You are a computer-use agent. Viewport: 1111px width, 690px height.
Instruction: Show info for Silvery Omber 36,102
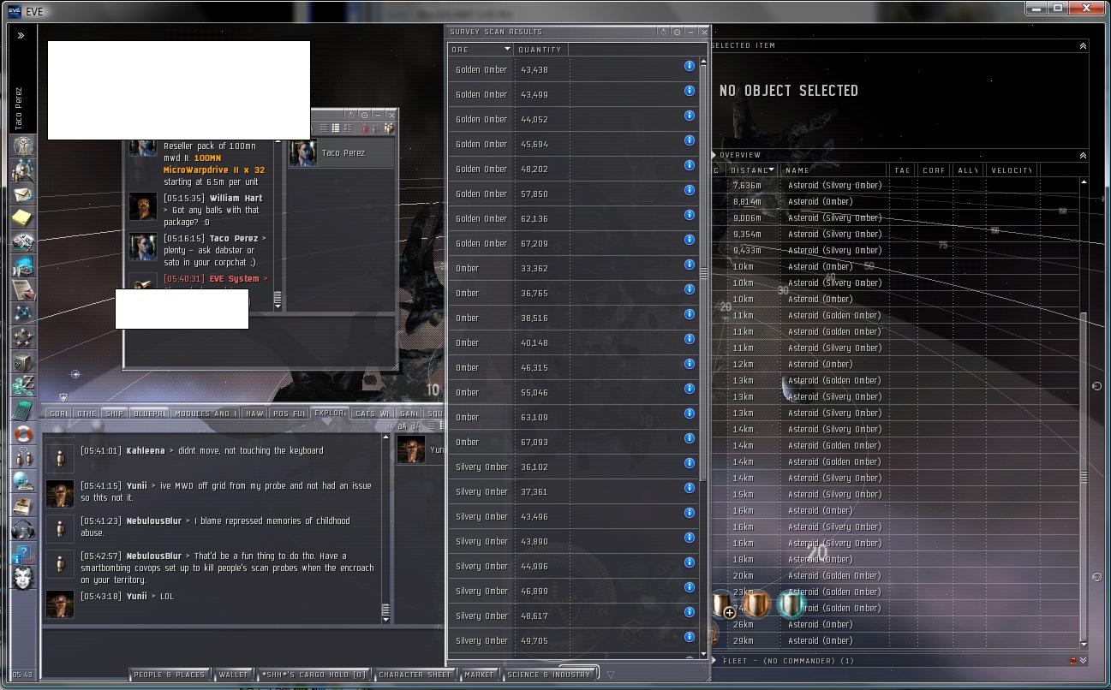689,463
